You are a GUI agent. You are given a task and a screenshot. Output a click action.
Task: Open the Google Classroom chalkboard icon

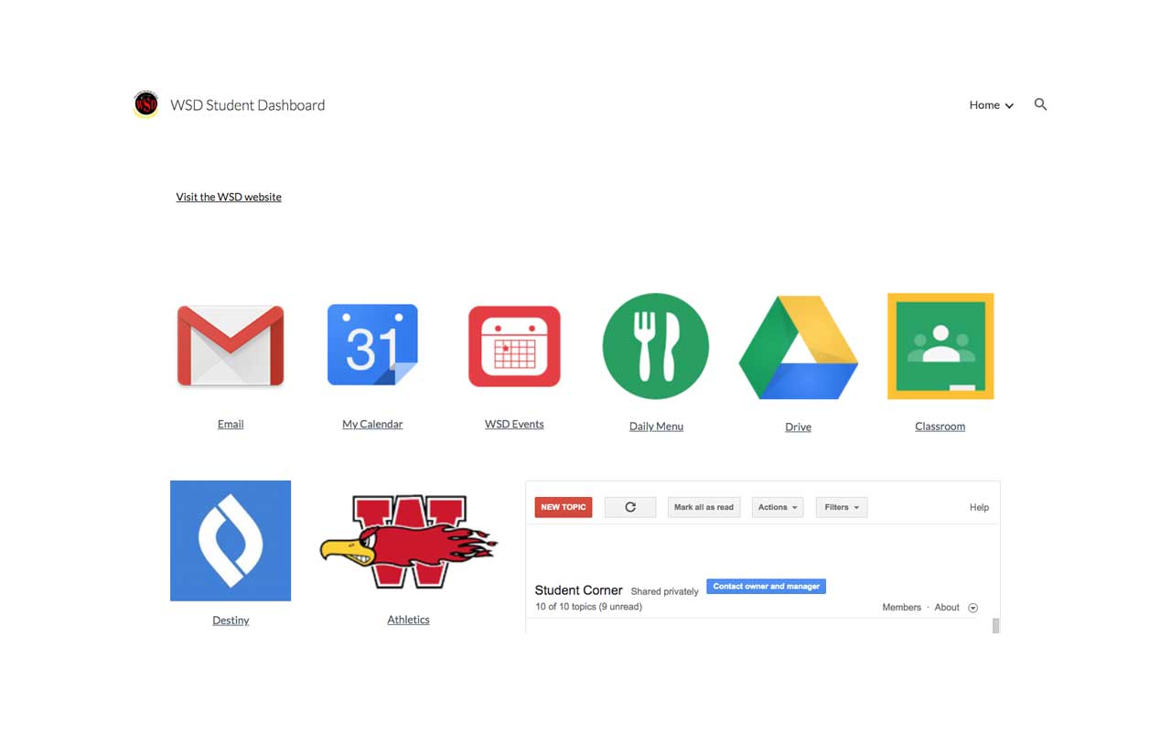pyautogui.click(x=940, y=346)
